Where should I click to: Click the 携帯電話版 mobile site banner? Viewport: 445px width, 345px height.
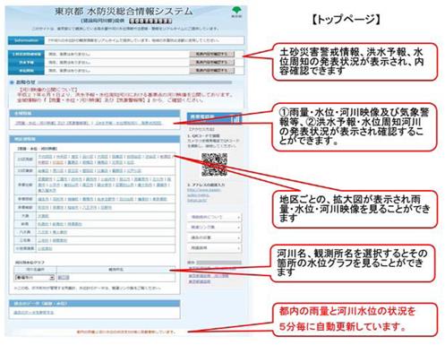pos(214,118)
